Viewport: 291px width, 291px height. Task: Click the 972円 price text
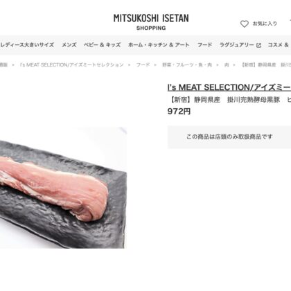(179, 112)
